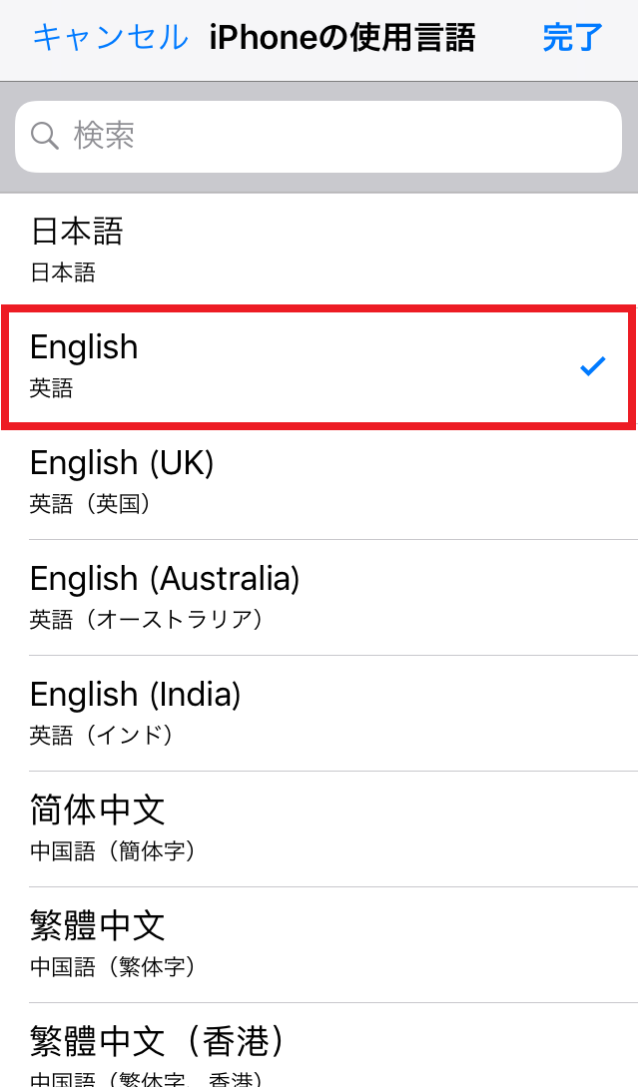Pick English (India) language entry

click(x=319, y=714)
